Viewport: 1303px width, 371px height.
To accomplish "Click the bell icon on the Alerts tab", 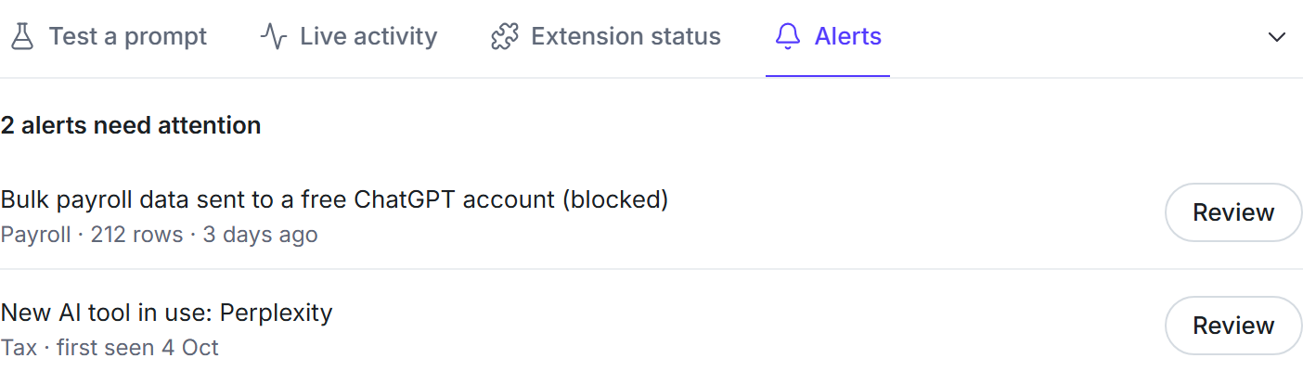I will (788, 37).
